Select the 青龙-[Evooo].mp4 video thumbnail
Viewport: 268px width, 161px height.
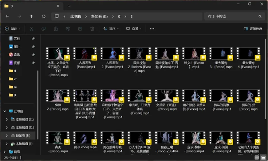58,138
